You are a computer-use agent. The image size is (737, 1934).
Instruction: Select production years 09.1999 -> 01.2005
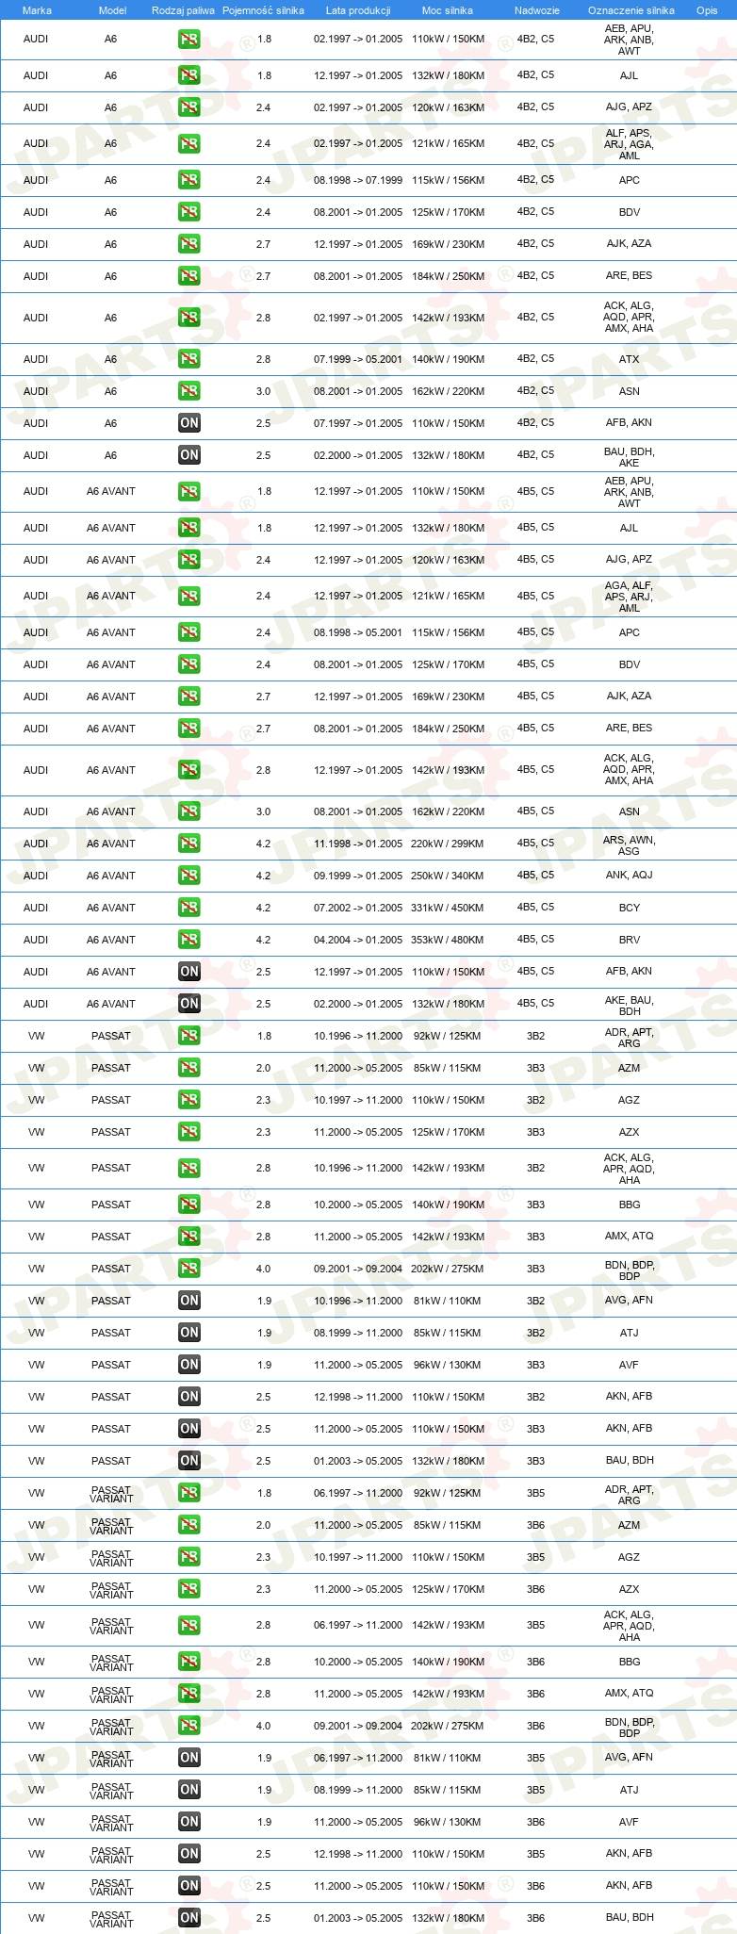coord(358,876)
